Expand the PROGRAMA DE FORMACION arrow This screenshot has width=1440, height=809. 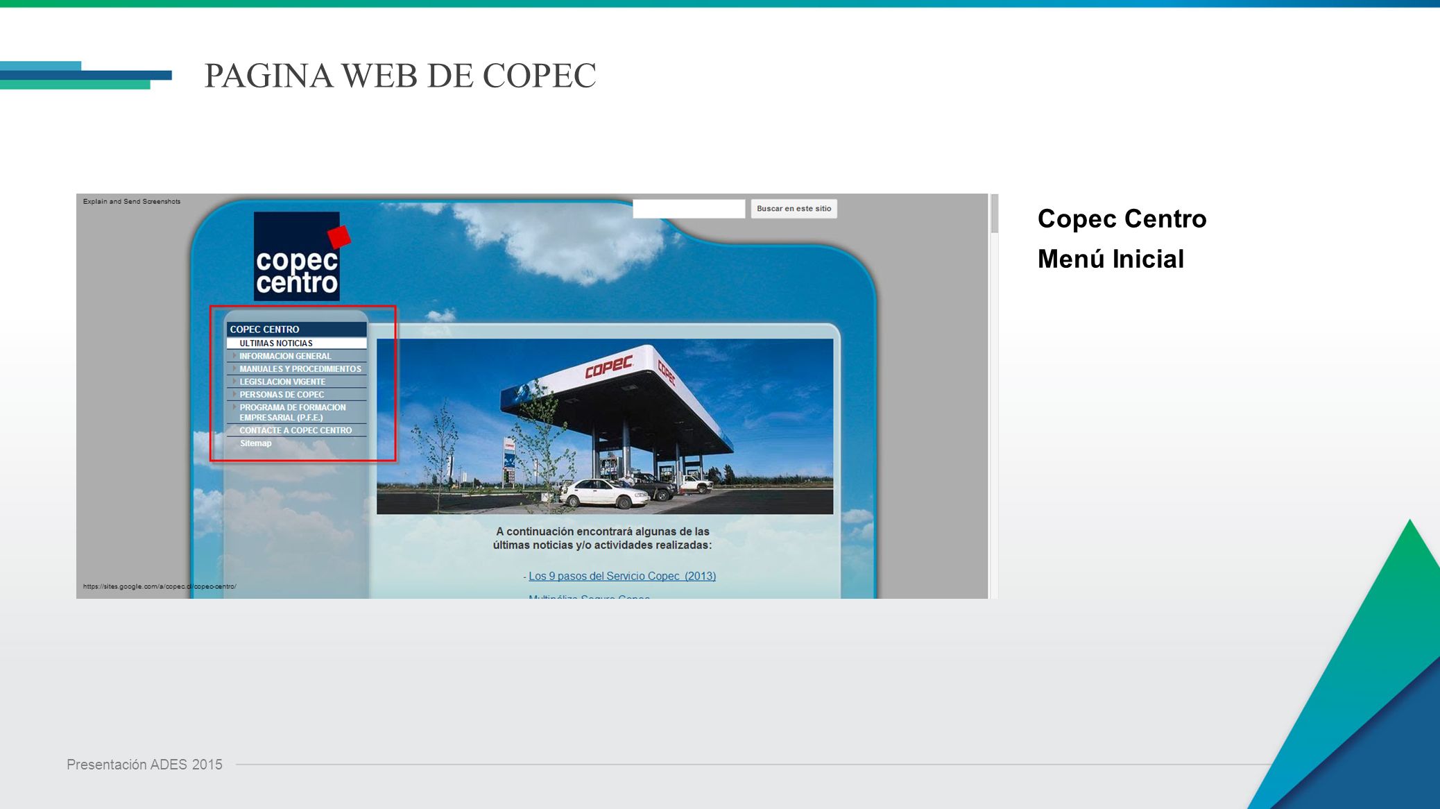234,407
